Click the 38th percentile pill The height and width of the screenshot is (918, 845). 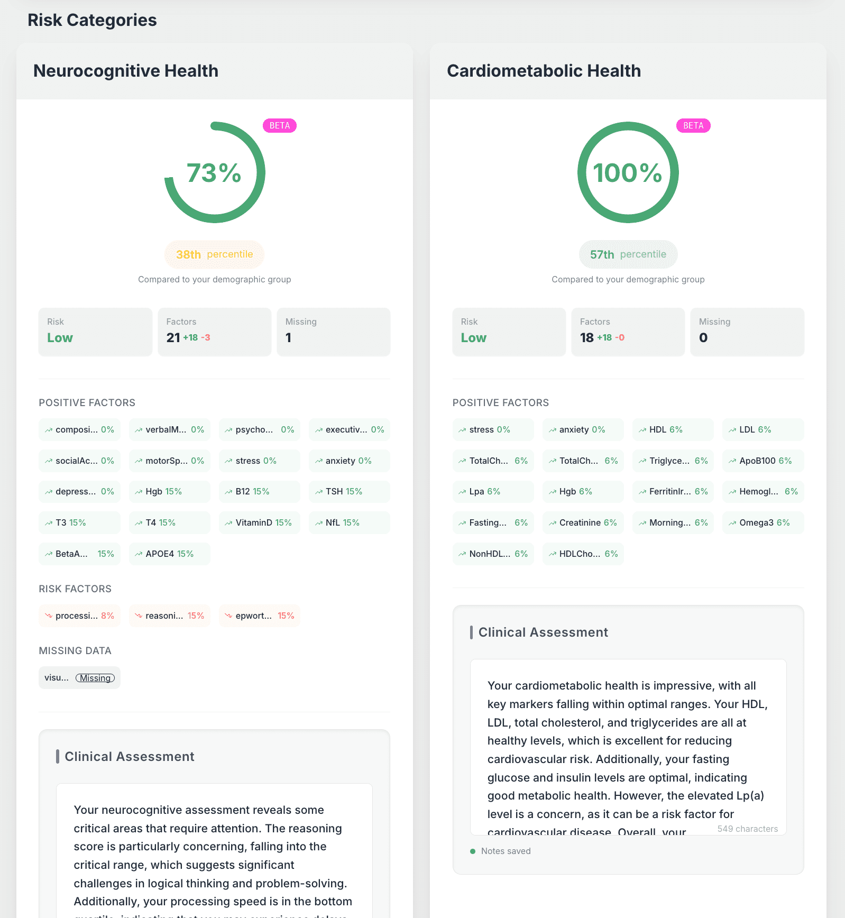tap(215, 254)
